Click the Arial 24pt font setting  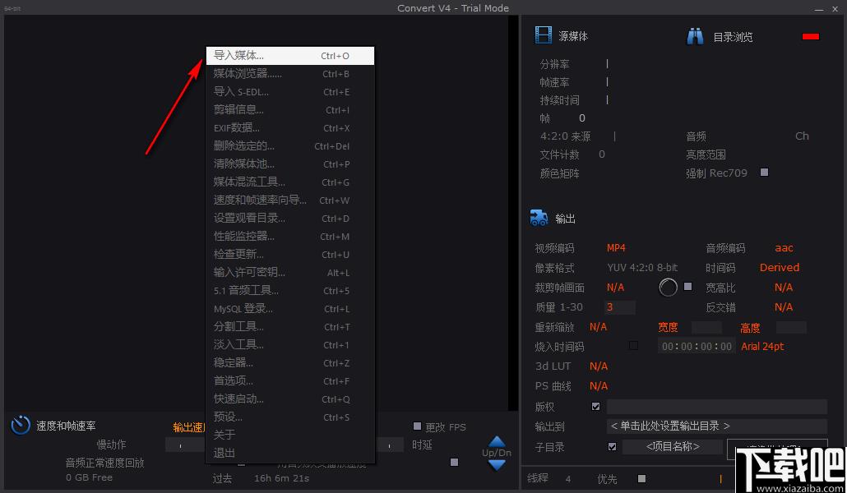click(762, 346)
